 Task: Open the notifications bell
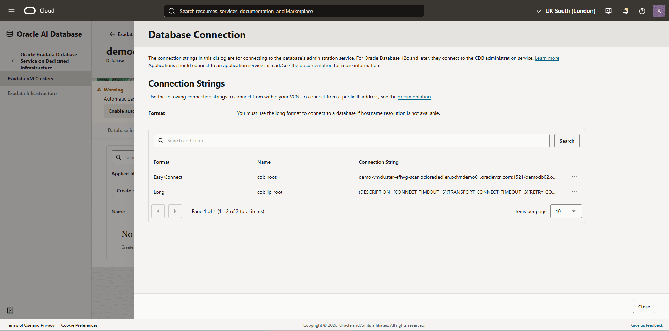pos(625,11)
